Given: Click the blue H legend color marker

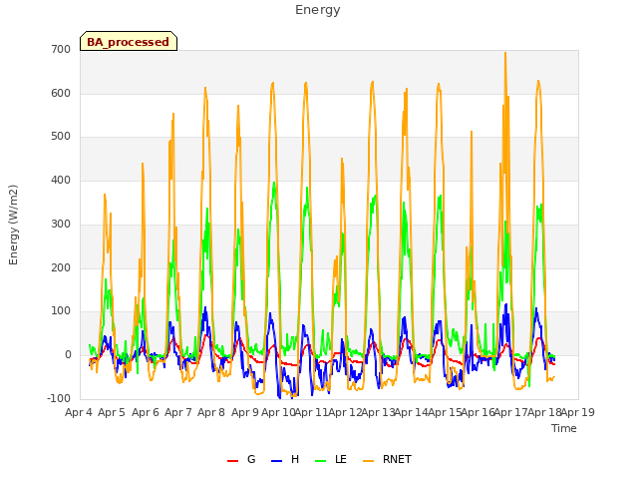Looking at the screenshot, I should [x=276, y=461].
